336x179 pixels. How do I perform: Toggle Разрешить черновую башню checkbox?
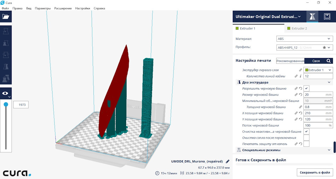point(307,88)
